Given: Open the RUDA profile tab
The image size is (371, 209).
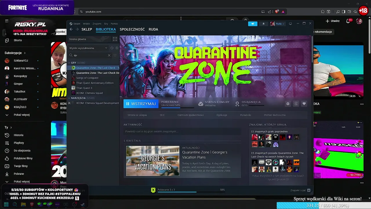Looking at the screenshot, I should (x=153, y=29).
